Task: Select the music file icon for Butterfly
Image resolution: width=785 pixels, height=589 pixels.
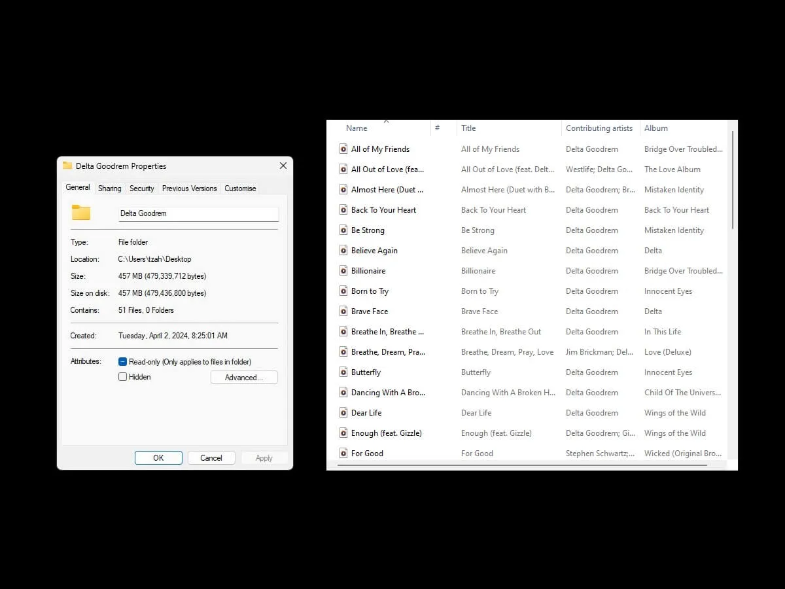Action: pyautogui.click(x=343, y=372)
